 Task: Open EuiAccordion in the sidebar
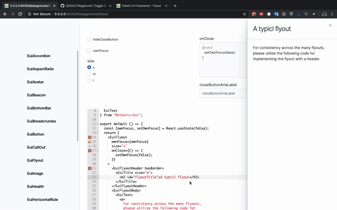tap(39, 56)
